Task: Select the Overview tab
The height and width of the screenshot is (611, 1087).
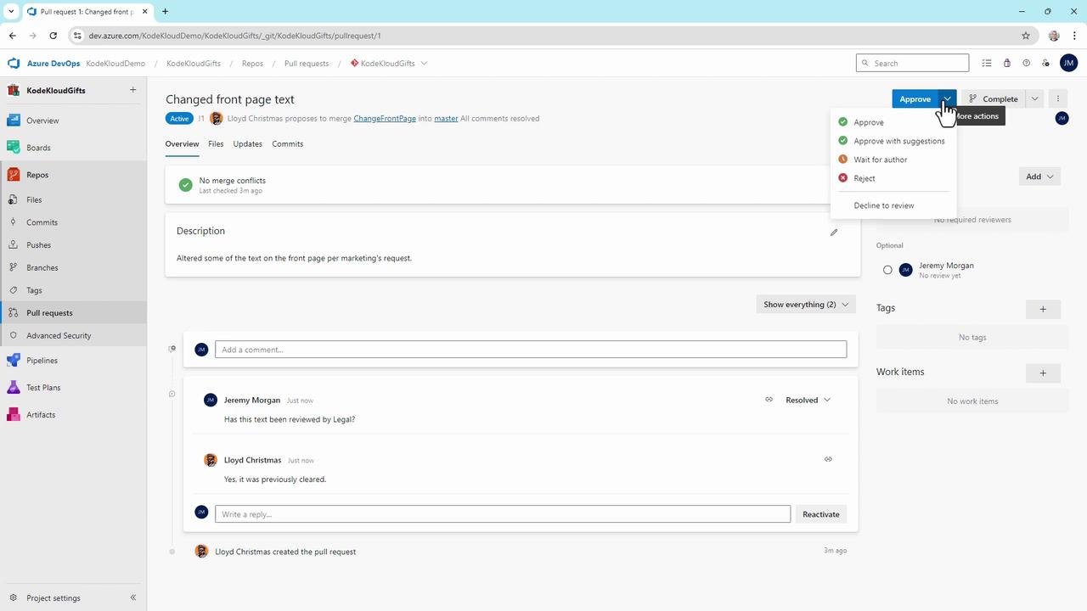Action: point(182,143)
